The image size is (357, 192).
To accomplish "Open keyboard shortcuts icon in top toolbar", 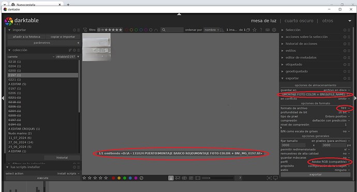I will tap(267, 30).
